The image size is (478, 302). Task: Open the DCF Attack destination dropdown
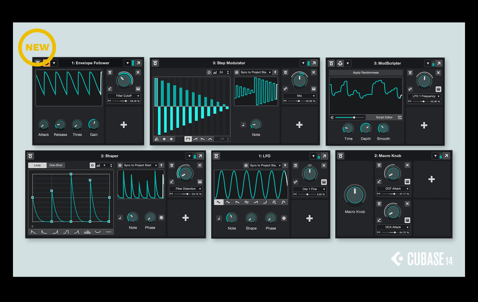393,189
